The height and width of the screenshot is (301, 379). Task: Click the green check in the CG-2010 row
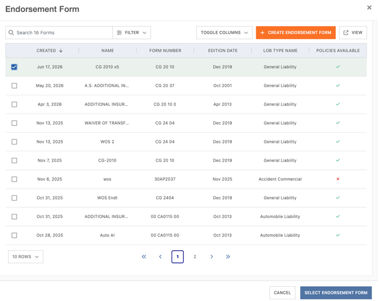338,160
